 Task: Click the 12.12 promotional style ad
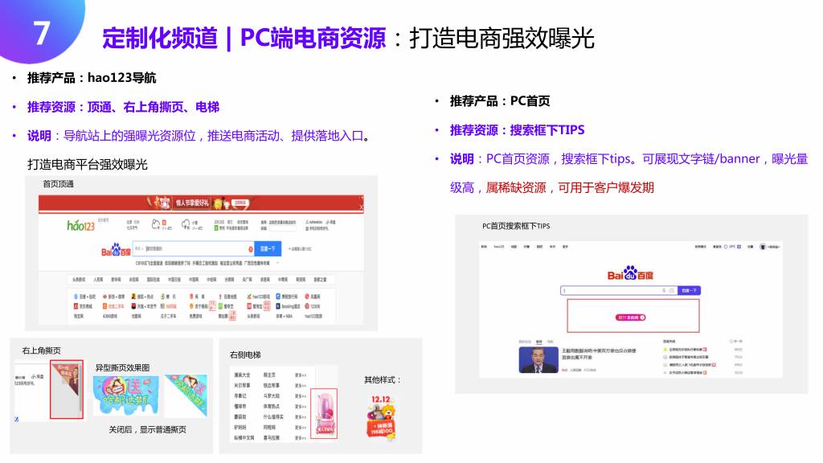381,417
